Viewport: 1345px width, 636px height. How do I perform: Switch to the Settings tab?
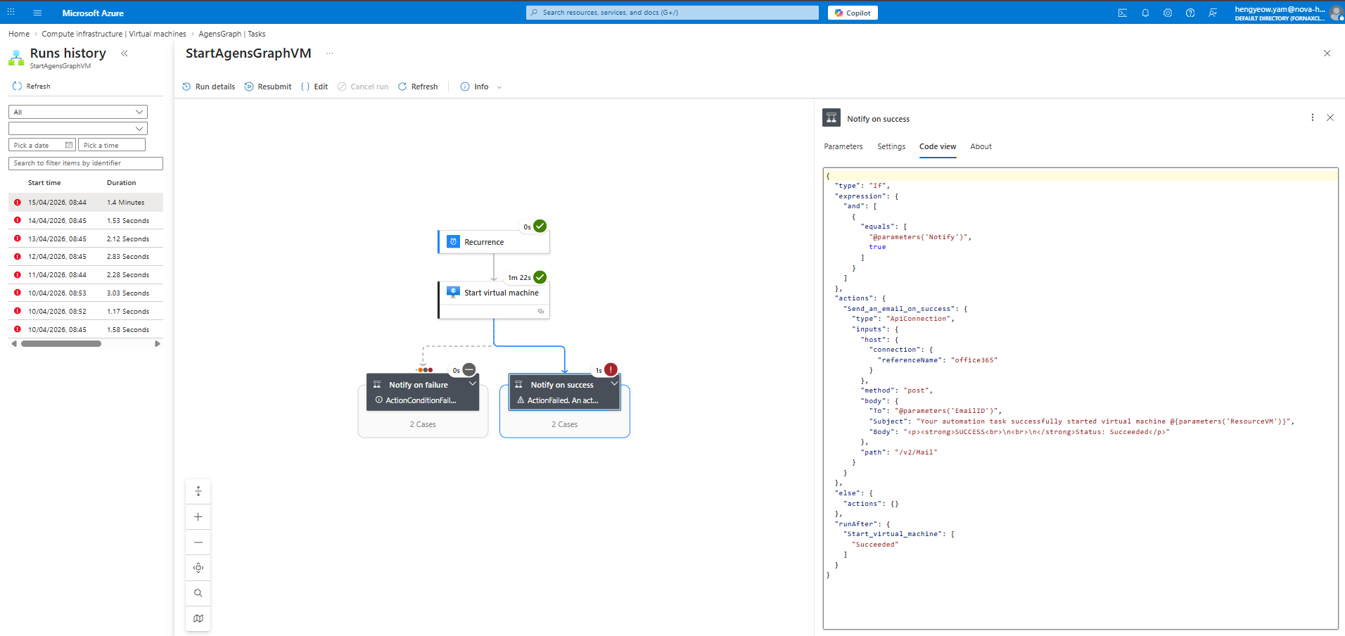point(891,146)
